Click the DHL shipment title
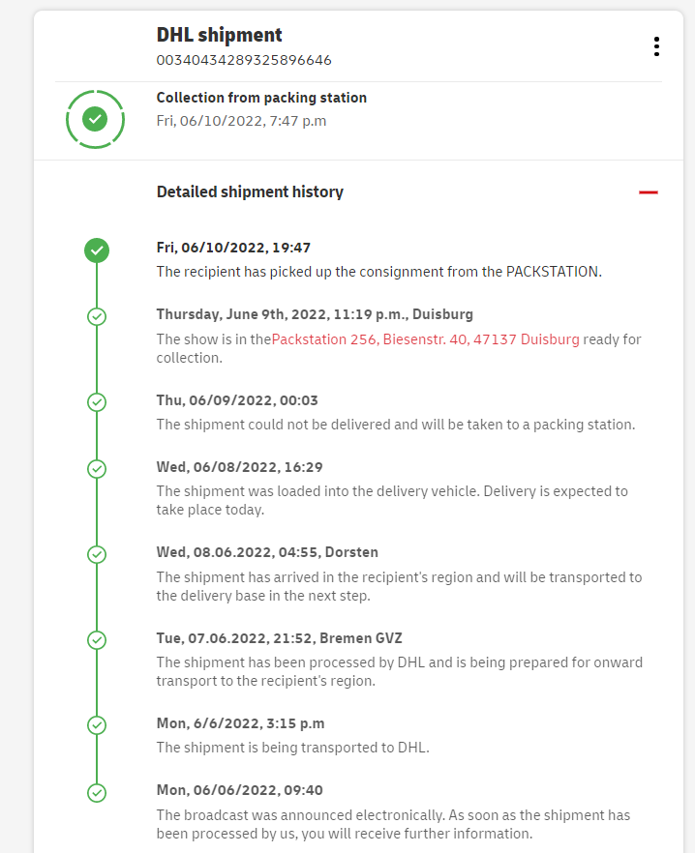This screenshot has width=695, height=853. point(220,35)
